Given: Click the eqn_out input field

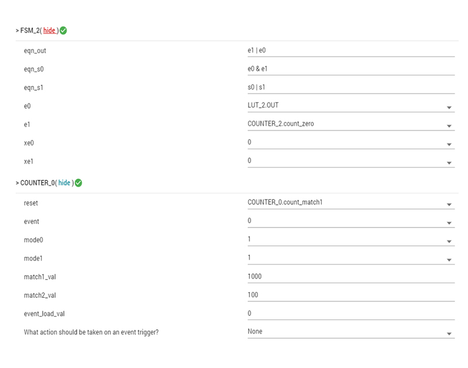Looking at the screenshot, I should pos(350,51).
